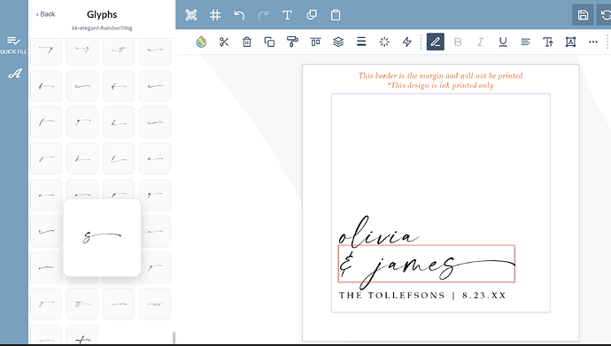The width and height of the screenshot is (611, 346).
Task: Open the text alignment options
Action: pyautogui.click(x=526, y=42)
